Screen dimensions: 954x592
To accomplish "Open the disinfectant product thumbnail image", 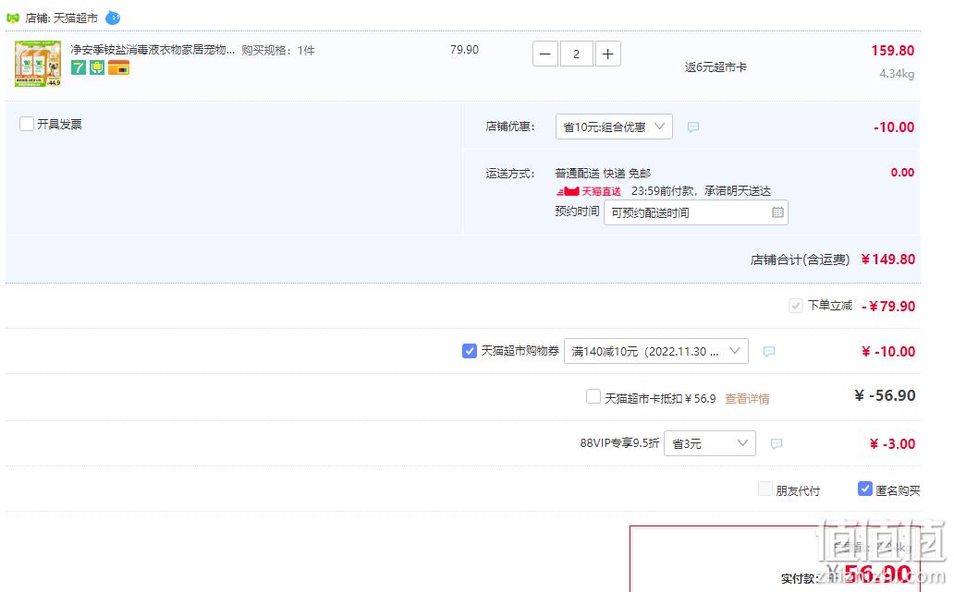I will 38,64.
